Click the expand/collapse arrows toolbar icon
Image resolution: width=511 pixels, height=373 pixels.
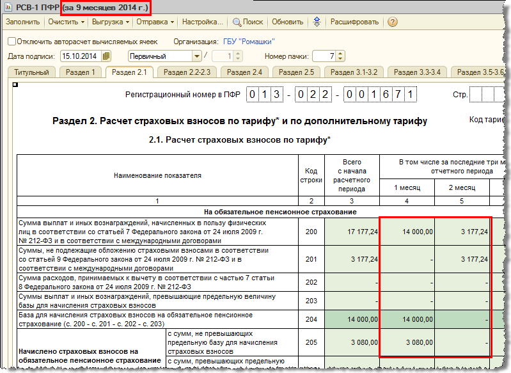(317, 22)
